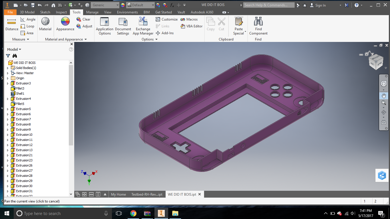Viewport: 390px width, 219px height.
Task: Click the Search Help & Commands field
Action: click(x=269, y=5)
